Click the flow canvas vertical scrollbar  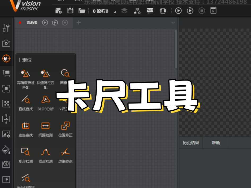(x=176, y=49)
